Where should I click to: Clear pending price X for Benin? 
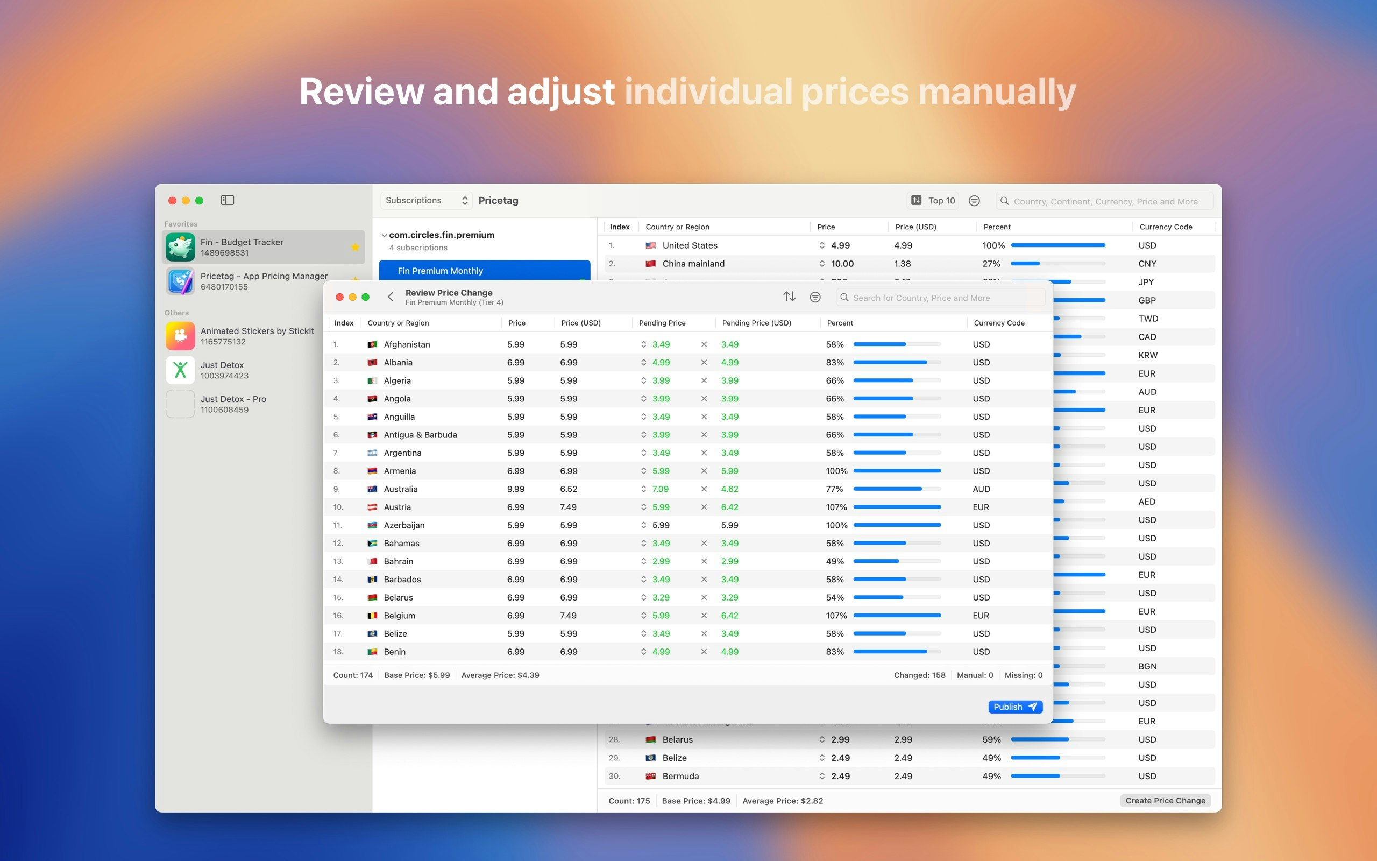[x=704, y=652]
